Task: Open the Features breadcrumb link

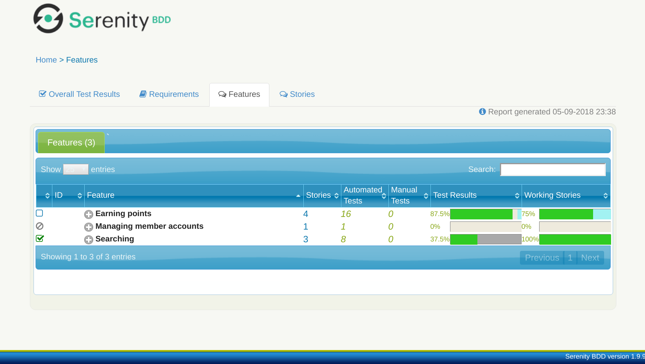Action: (82, 60)
